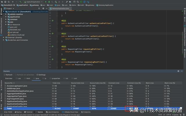This screenshot has height=116, width=186.
Task: Select pom.xml in project tree
Action: [x=12, y=27]
